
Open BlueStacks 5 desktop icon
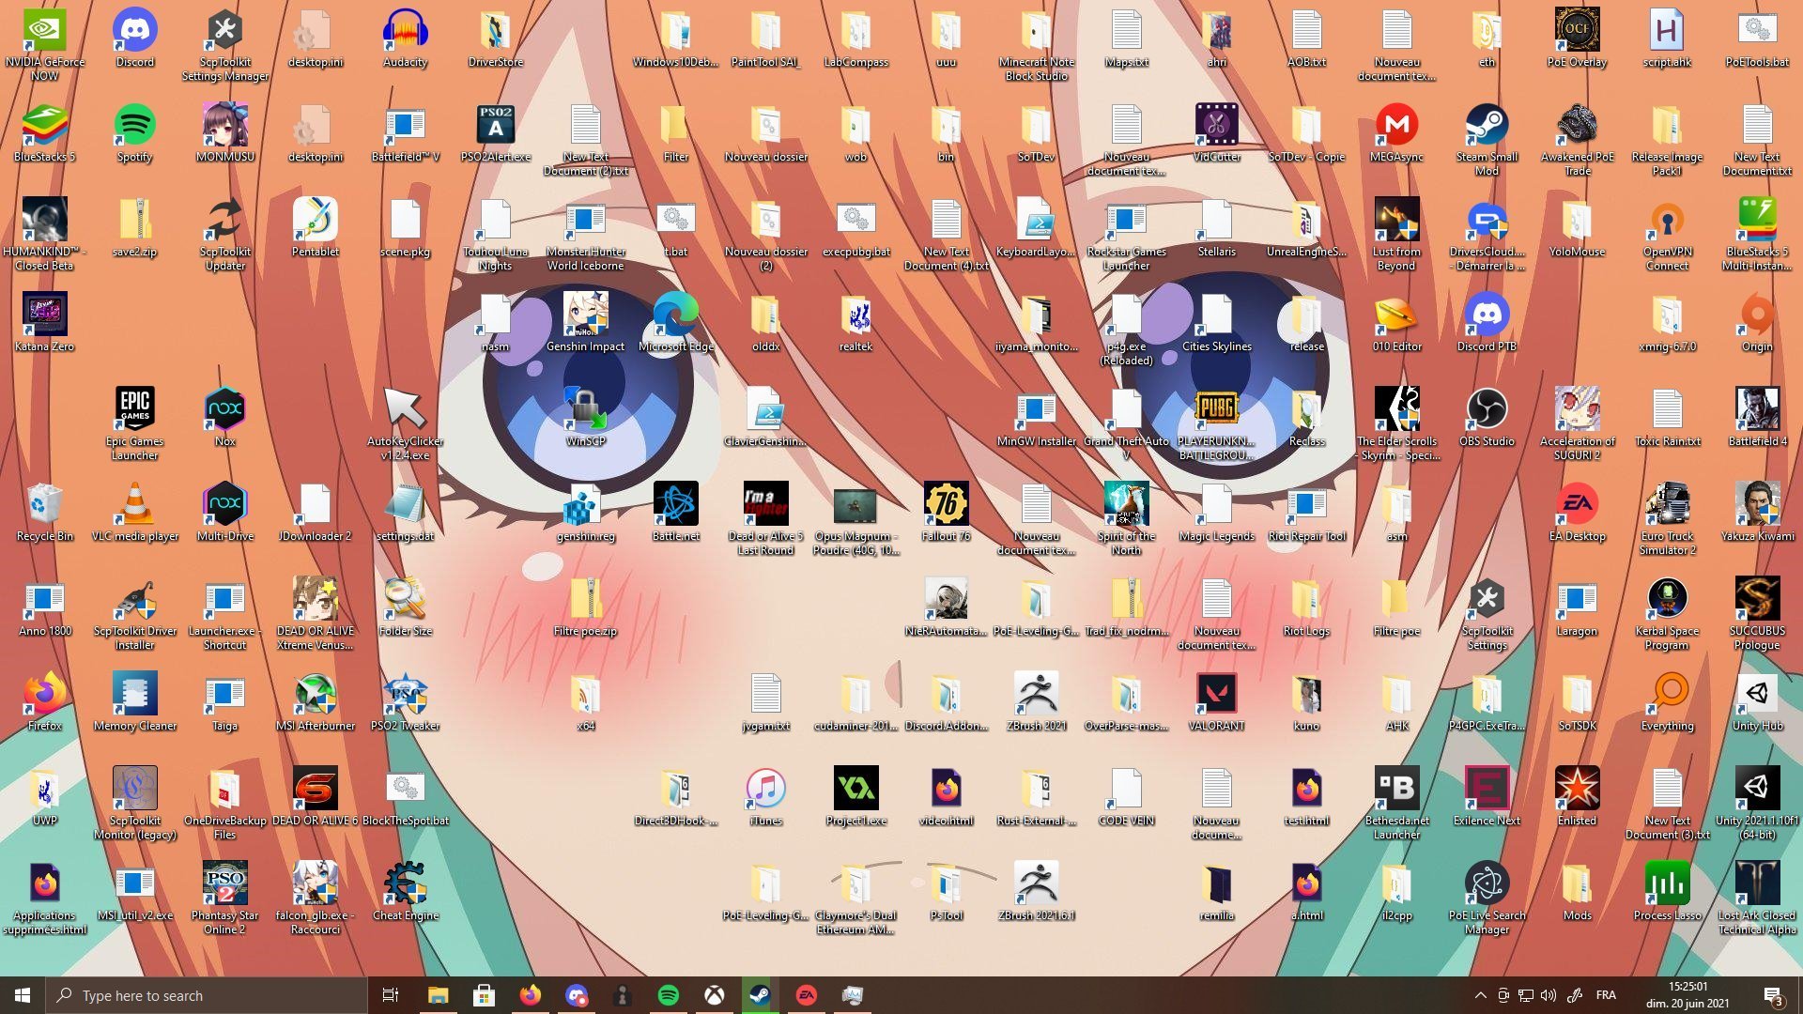[44, 134]
